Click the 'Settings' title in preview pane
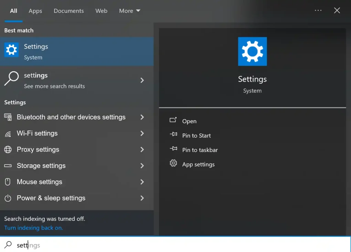The image size is (351, 252). coord(252,79)
